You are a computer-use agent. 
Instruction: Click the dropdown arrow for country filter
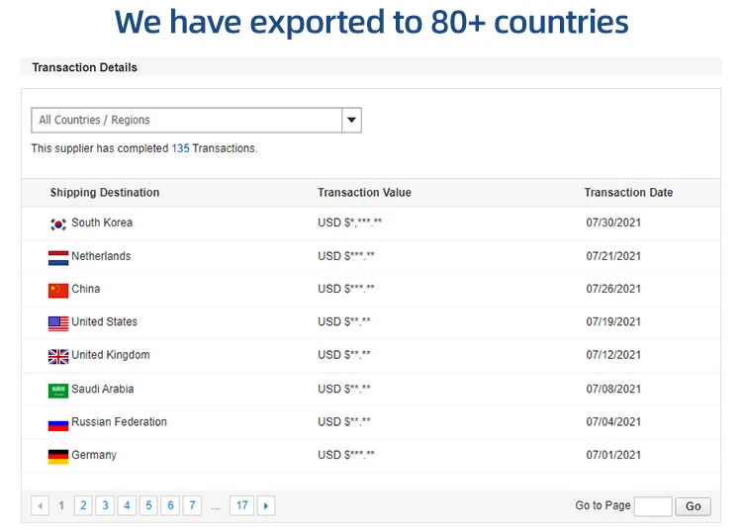[351, 121]
